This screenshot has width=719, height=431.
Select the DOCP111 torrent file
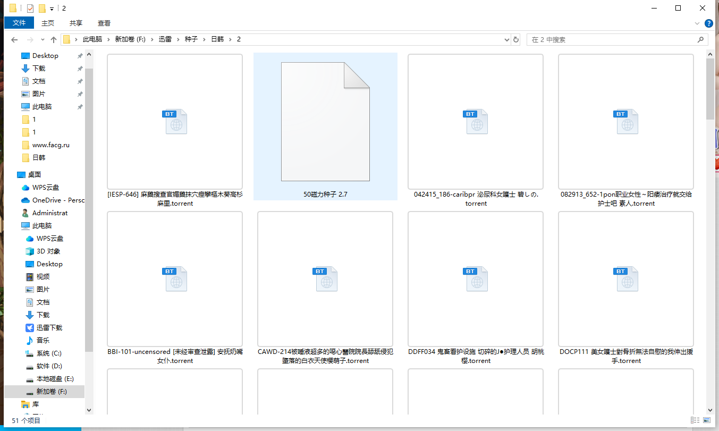pos(626,288)
